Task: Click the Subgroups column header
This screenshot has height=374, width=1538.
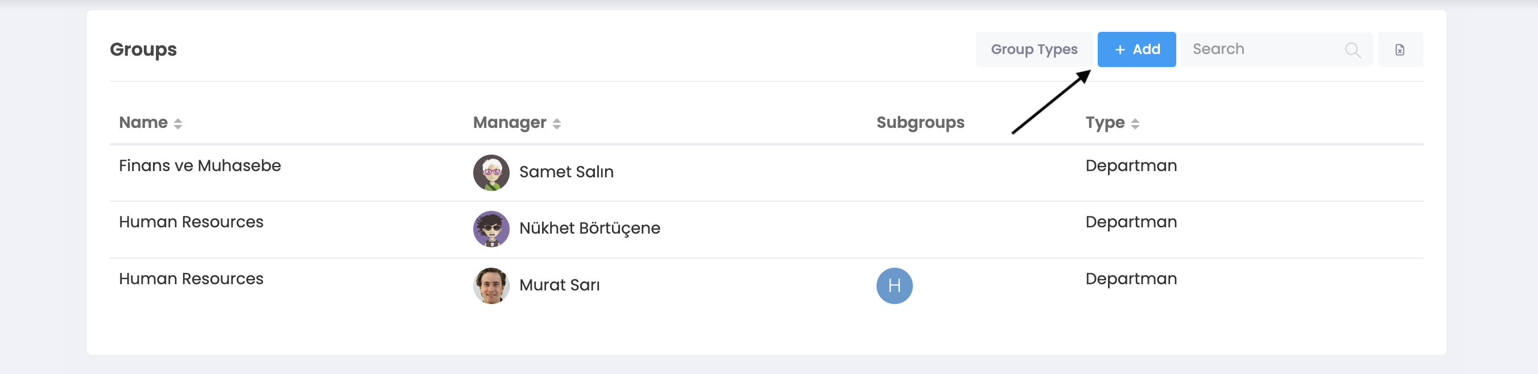Action: tap(920, 122)
